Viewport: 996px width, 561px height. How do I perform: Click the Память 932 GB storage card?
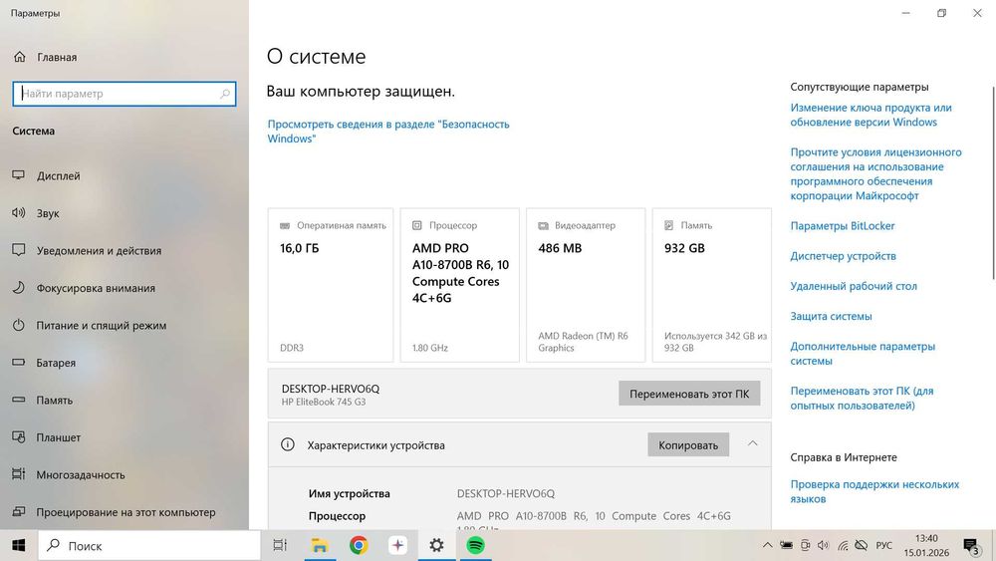point(712,285)
